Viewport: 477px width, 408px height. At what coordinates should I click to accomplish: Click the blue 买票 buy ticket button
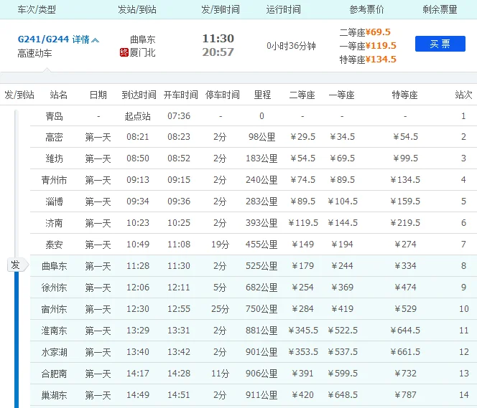coord(440,44)
